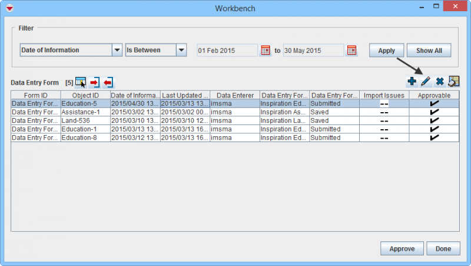Click the edit pencil icon
This screenshot has height=266, width=471.
coord(426,81)
